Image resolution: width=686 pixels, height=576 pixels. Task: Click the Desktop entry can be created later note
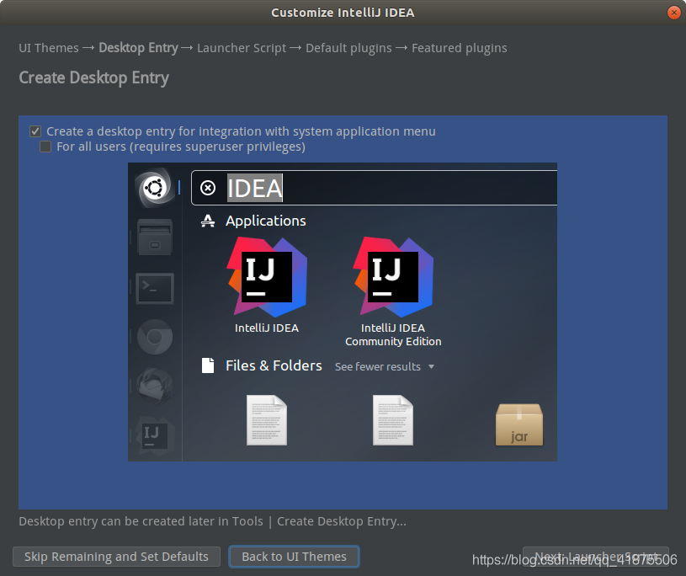click(x=212, y=522)
